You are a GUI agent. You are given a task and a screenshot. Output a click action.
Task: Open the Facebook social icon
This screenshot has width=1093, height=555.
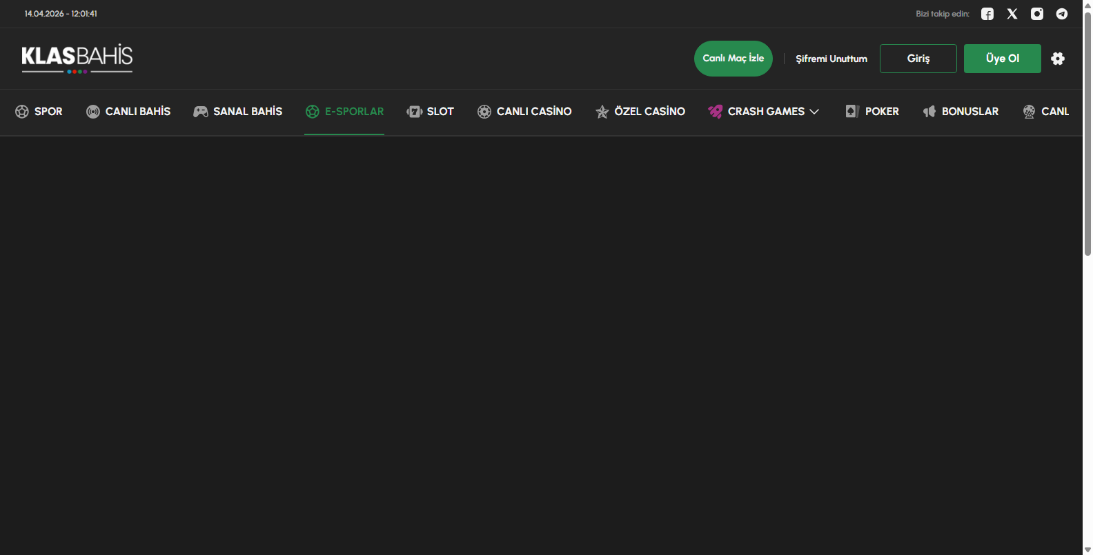[x=987, y=14]
